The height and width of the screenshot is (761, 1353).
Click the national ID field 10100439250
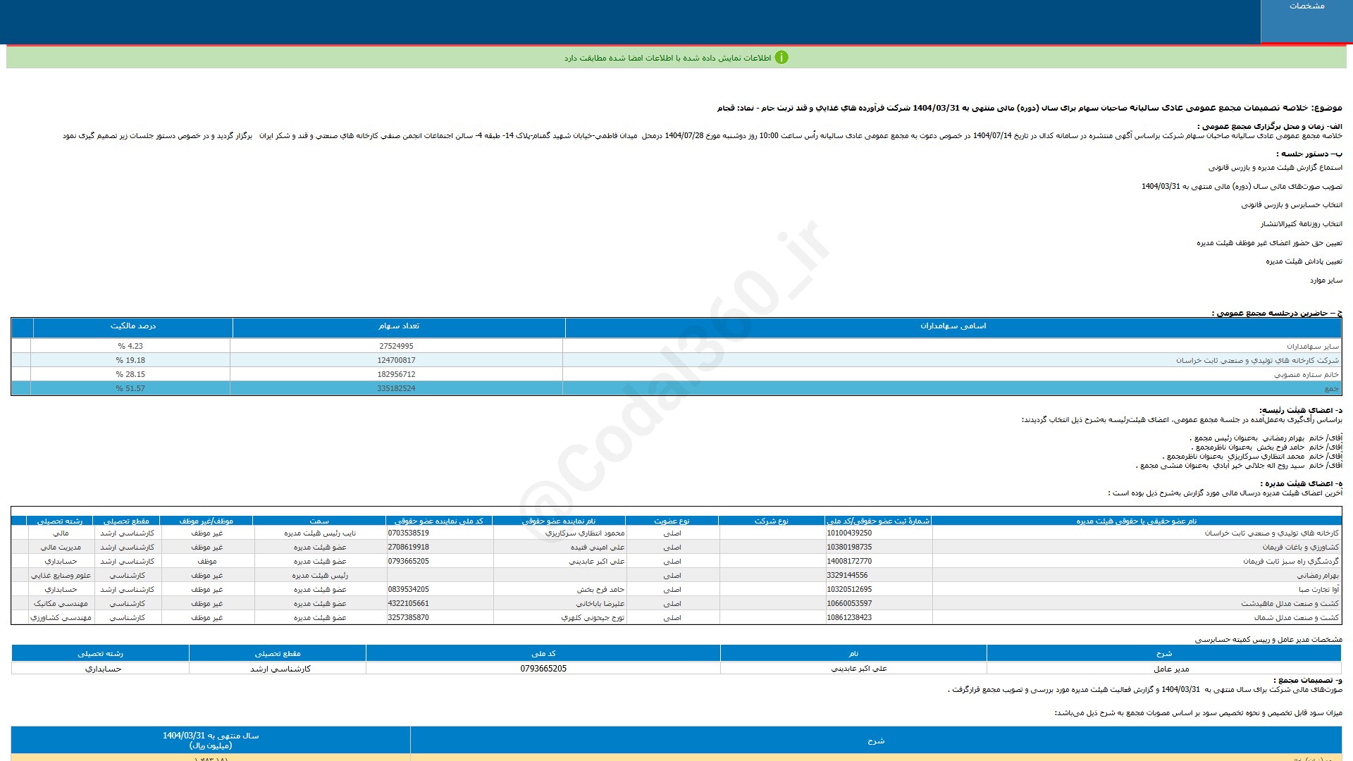[849, 533]
